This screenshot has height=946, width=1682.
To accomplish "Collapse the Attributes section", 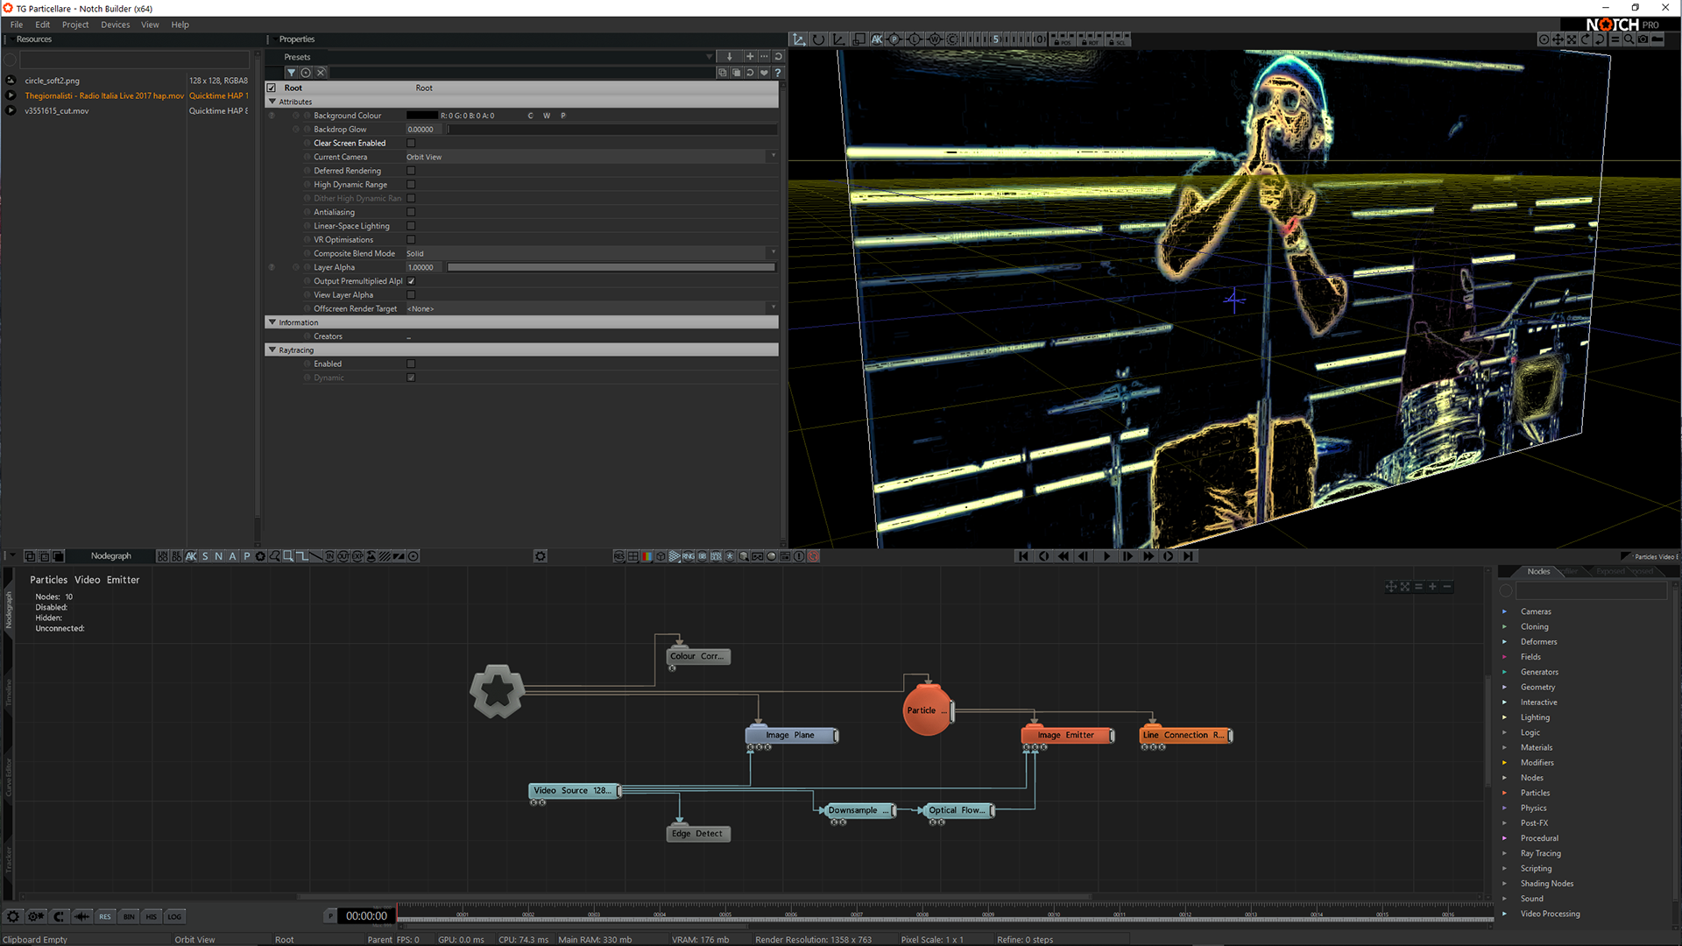I will pos(272,102).
